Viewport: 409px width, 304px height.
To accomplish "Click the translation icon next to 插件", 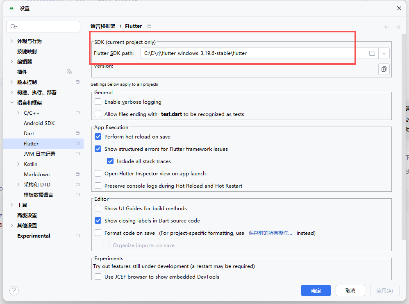I will point(69,72).
